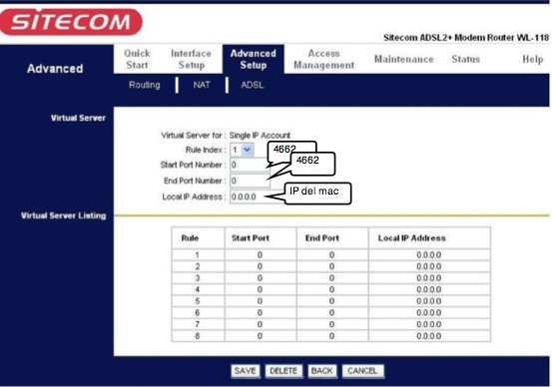Focus the Local IP Address field
552x387 pixels.
point(258,196)
